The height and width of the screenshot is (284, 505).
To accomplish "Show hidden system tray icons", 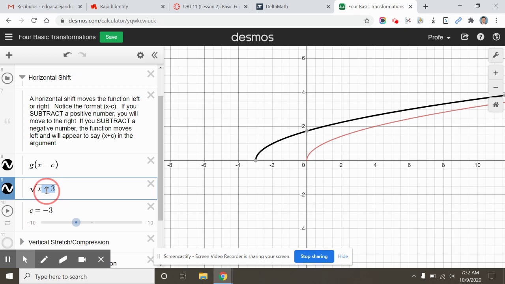I will tap(414, 276).
